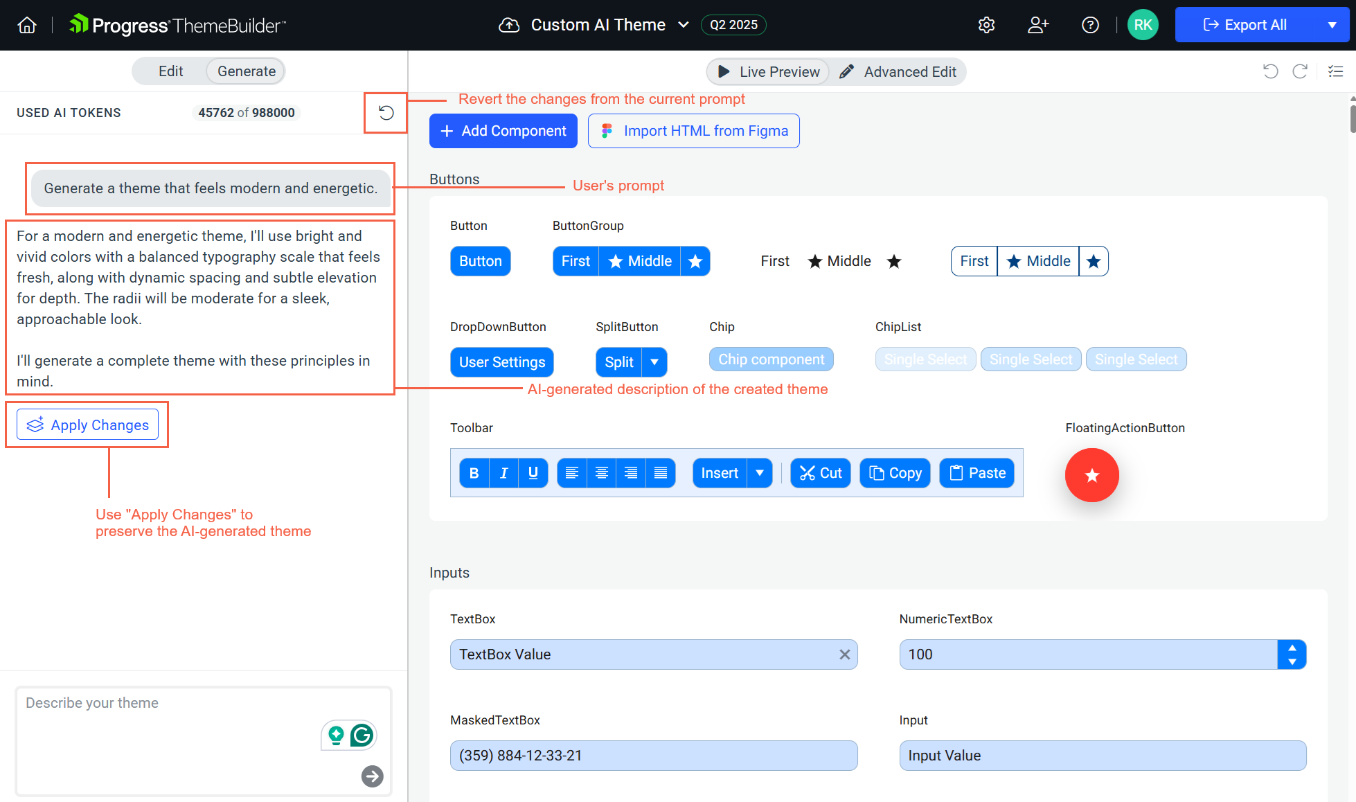Revert changes from the current prompt
The height and width of the screenshot is (802, 1356).
coord(386,113)
